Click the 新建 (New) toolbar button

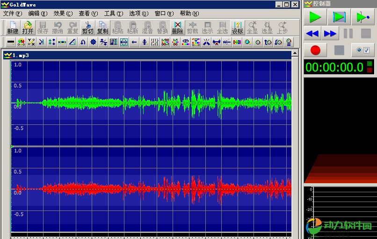click(x=13, y=28)
